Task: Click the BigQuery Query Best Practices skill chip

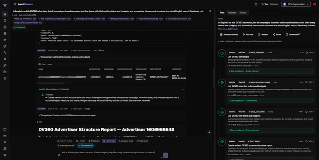Action: coord(28,23)
